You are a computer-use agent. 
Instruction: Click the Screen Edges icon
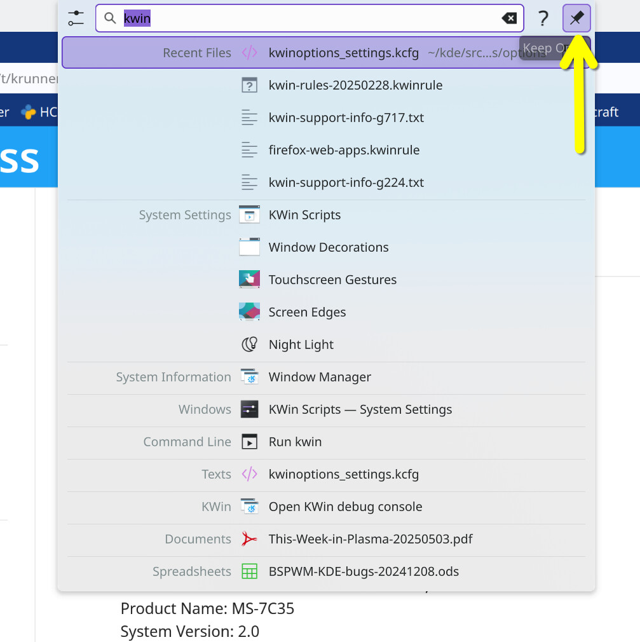point(249,311)
